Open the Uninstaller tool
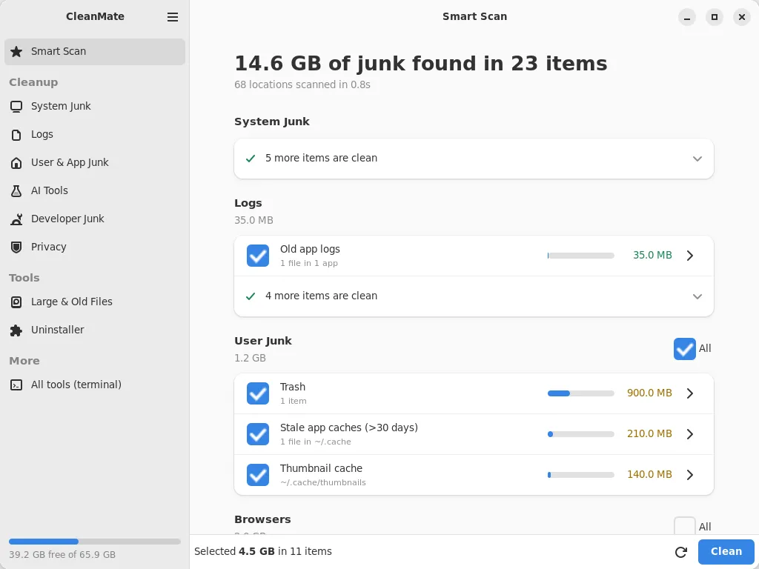This screenshot has width=759, height=569. (95, 330)
